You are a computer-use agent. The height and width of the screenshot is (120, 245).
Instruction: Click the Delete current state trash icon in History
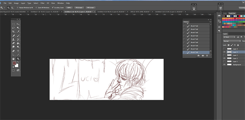(207, 56)
